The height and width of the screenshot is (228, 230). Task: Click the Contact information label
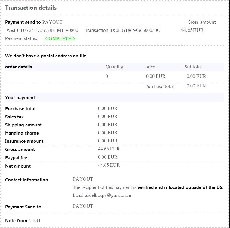click(26, 180)
